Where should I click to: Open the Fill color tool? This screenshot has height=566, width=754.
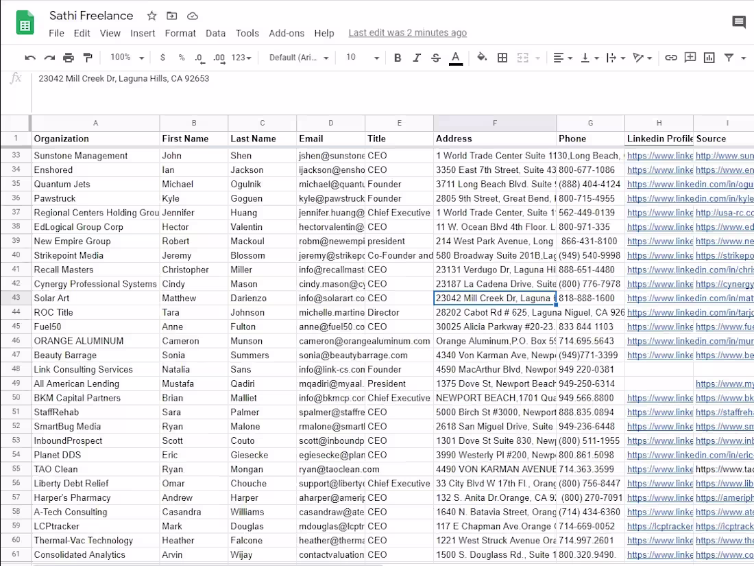coord(481,58)
